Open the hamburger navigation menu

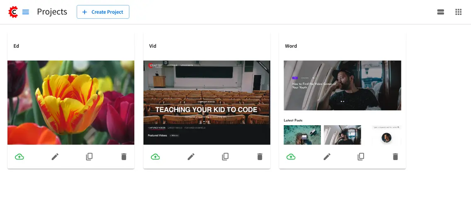26,12
